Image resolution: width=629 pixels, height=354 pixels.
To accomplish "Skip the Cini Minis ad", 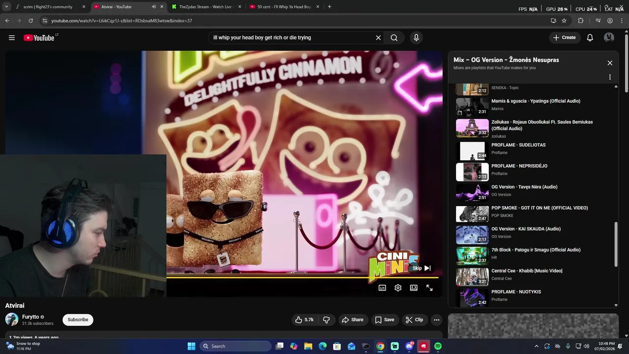I will (x=422, y=268).
